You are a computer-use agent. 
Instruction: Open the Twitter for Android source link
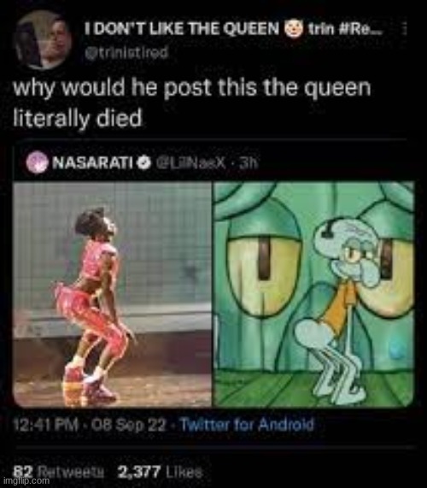(x=247, y=425)
